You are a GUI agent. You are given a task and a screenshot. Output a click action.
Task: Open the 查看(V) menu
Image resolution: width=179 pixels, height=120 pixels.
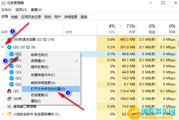tap(36, 10)
